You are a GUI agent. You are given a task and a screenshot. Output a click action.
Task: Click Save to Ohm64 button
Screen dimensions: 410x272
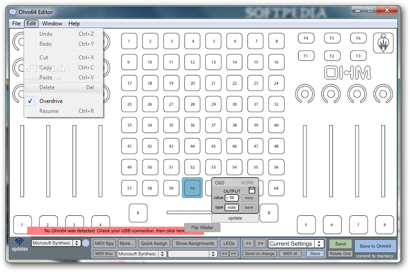click(x=375, y=246)
